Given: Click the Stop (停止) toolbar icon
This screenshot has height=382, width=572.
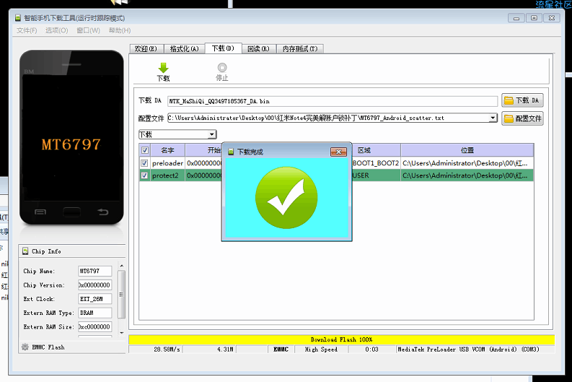Looking at the screenshot, I should [222, 68].
